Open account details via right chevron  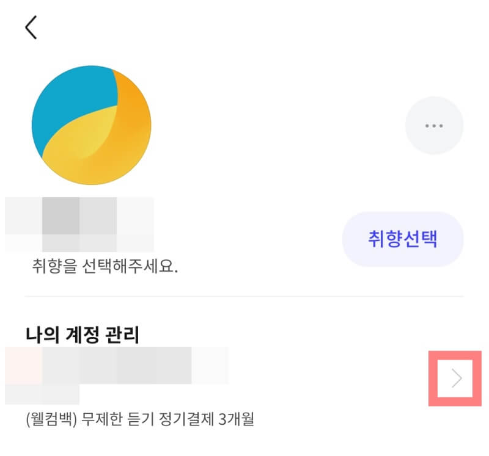(x=457, y=378)
